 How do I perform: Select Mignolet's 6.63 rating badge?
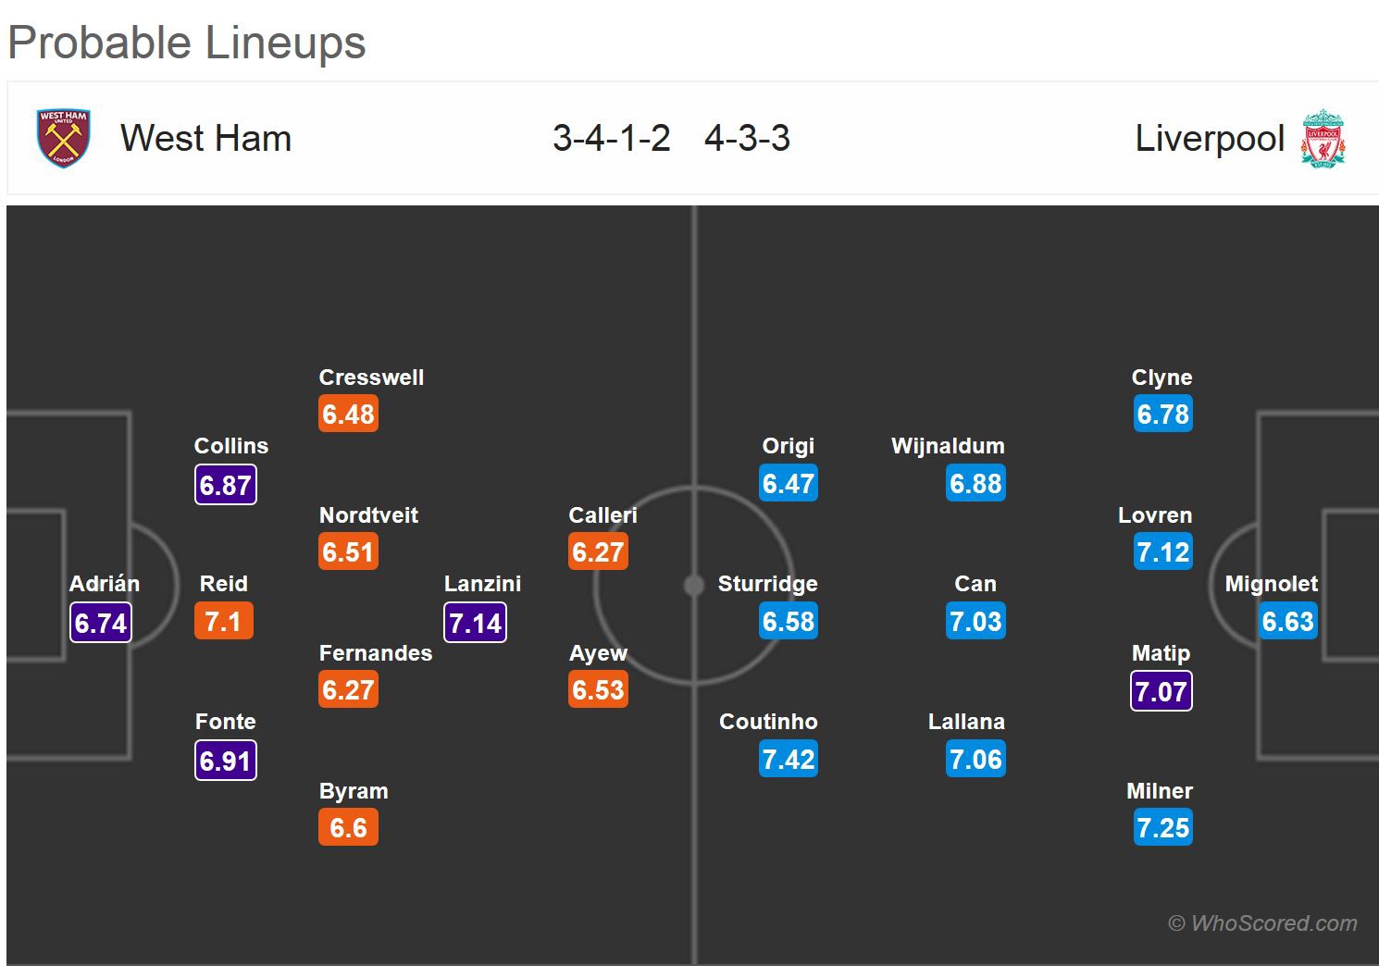click(x=1287, y=622)
